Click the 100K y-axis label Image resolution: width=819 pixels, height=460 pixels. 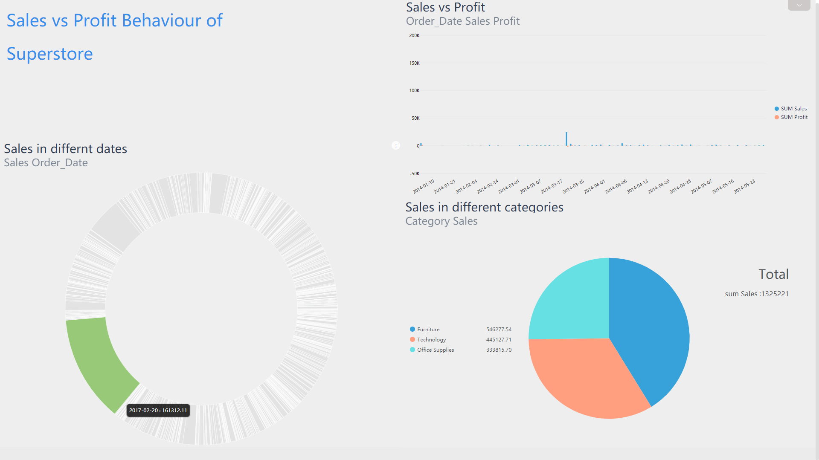click(414, 90)
